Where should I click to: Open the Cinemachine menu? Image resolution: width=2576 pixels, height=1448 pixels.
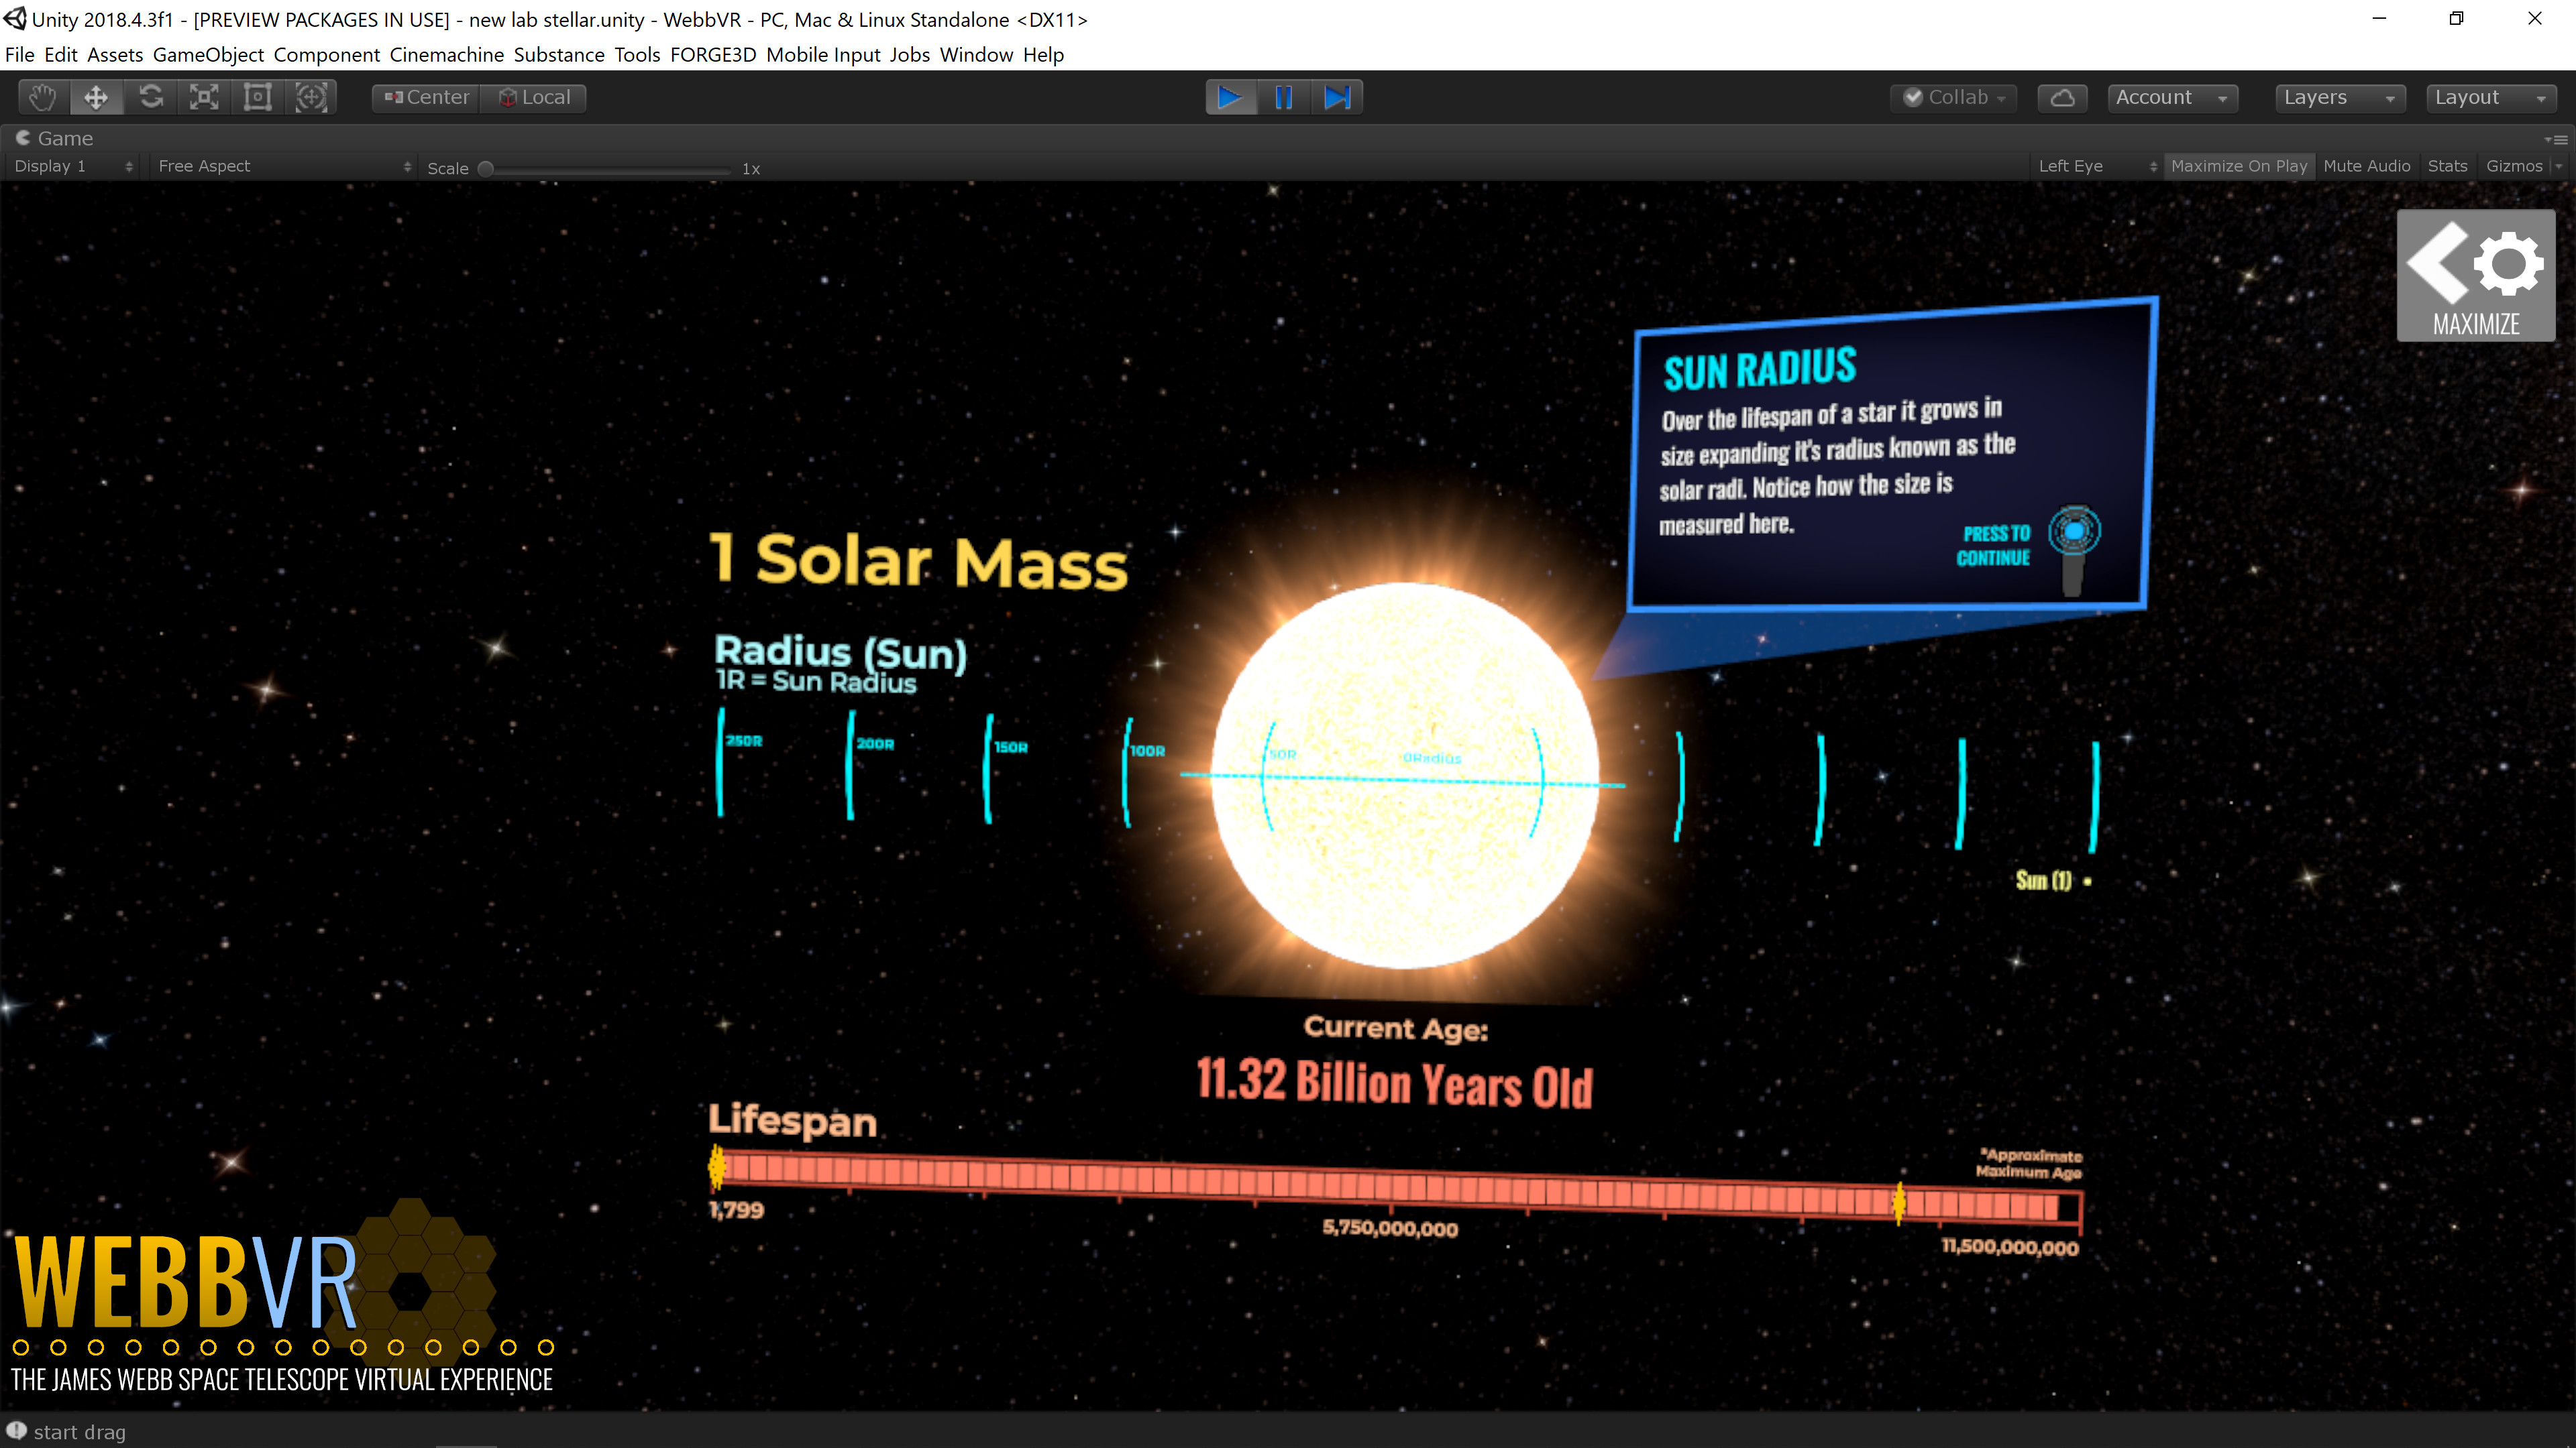(x=446, y=55)
